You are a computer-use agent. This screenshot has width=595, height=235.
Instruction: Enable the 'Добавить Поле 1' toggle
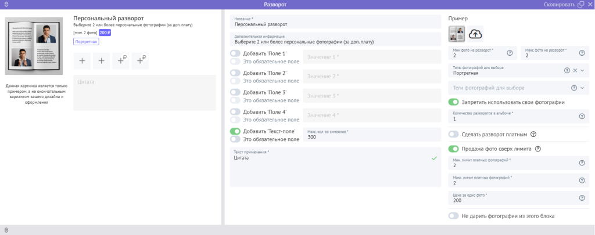(235, 53)
